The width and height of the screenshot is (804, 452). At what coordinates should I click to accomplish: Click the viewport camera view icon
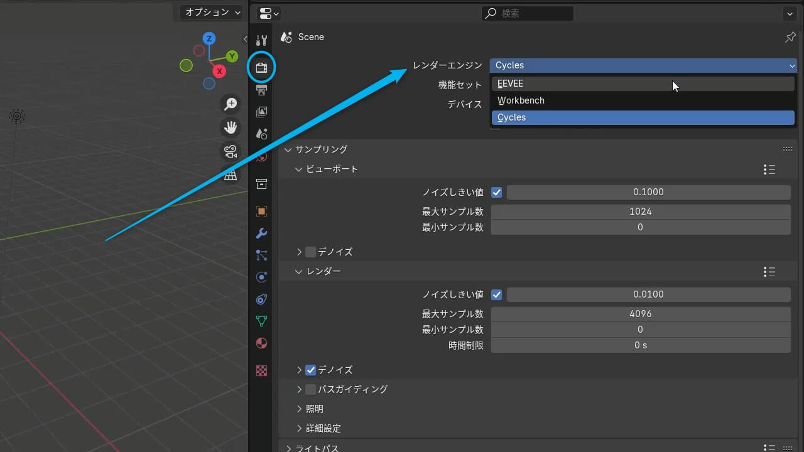pos(231,151)
